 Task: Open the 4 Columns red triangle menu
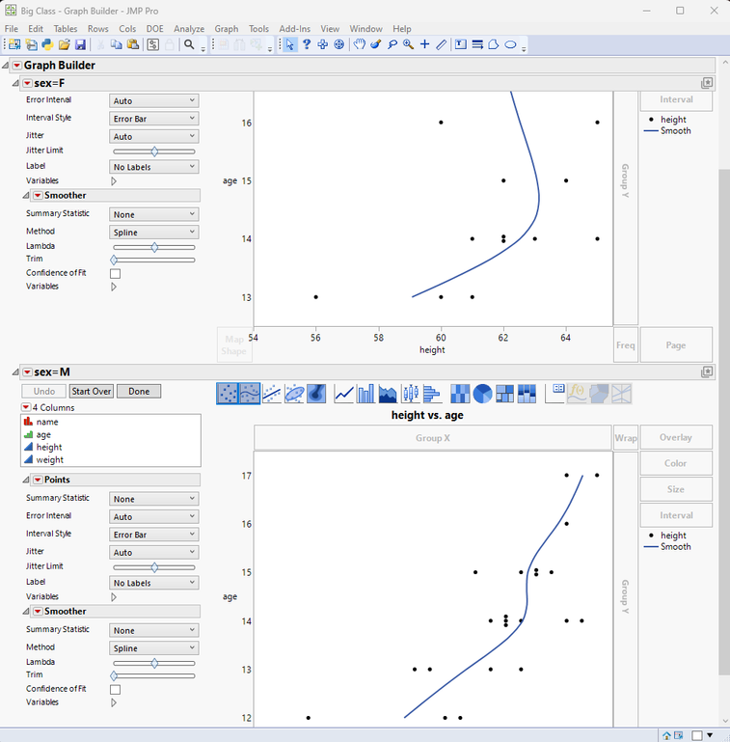click(x=25, y=407)
